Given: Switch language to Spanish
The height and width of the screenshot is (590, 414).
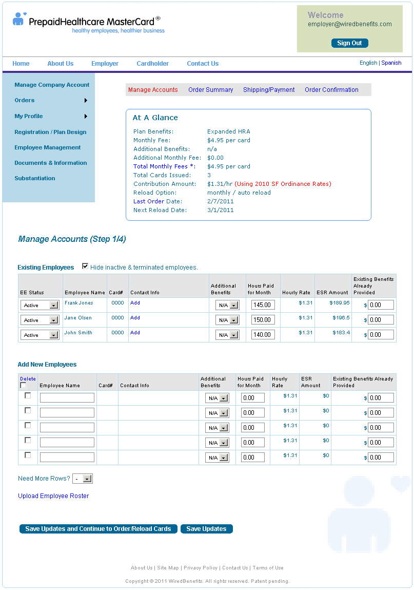Looking at the screenshot, I should tap(391, 63).
